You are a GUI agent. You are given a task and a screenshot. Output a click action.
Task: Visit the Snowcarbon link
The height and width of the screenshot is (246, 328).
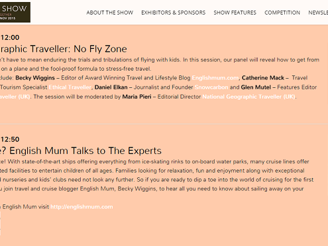tap(211, 87)
